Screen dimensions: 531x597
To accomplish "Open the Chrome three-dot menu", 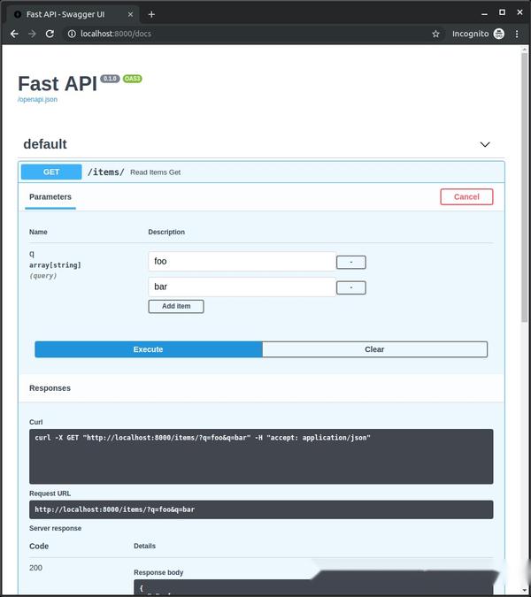I will click(517, 34).
